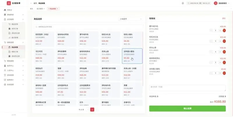Open 进货订单 clipboard icon in sidebar

(10, 28)
